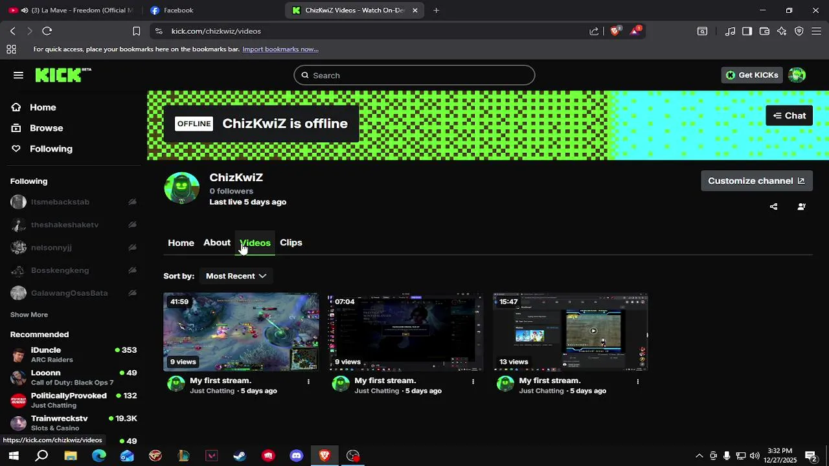Click the person icon next to share
This screenshot has height=466, width=829.
point(801,206)
